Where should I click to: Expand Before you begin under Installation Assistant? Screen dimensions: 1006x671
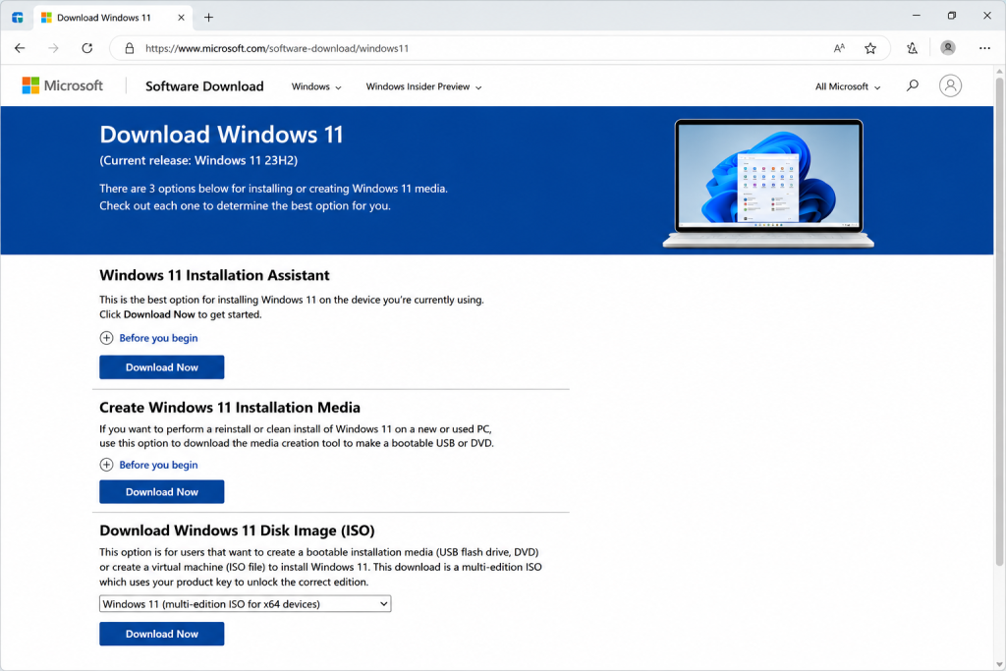(149, 338)
